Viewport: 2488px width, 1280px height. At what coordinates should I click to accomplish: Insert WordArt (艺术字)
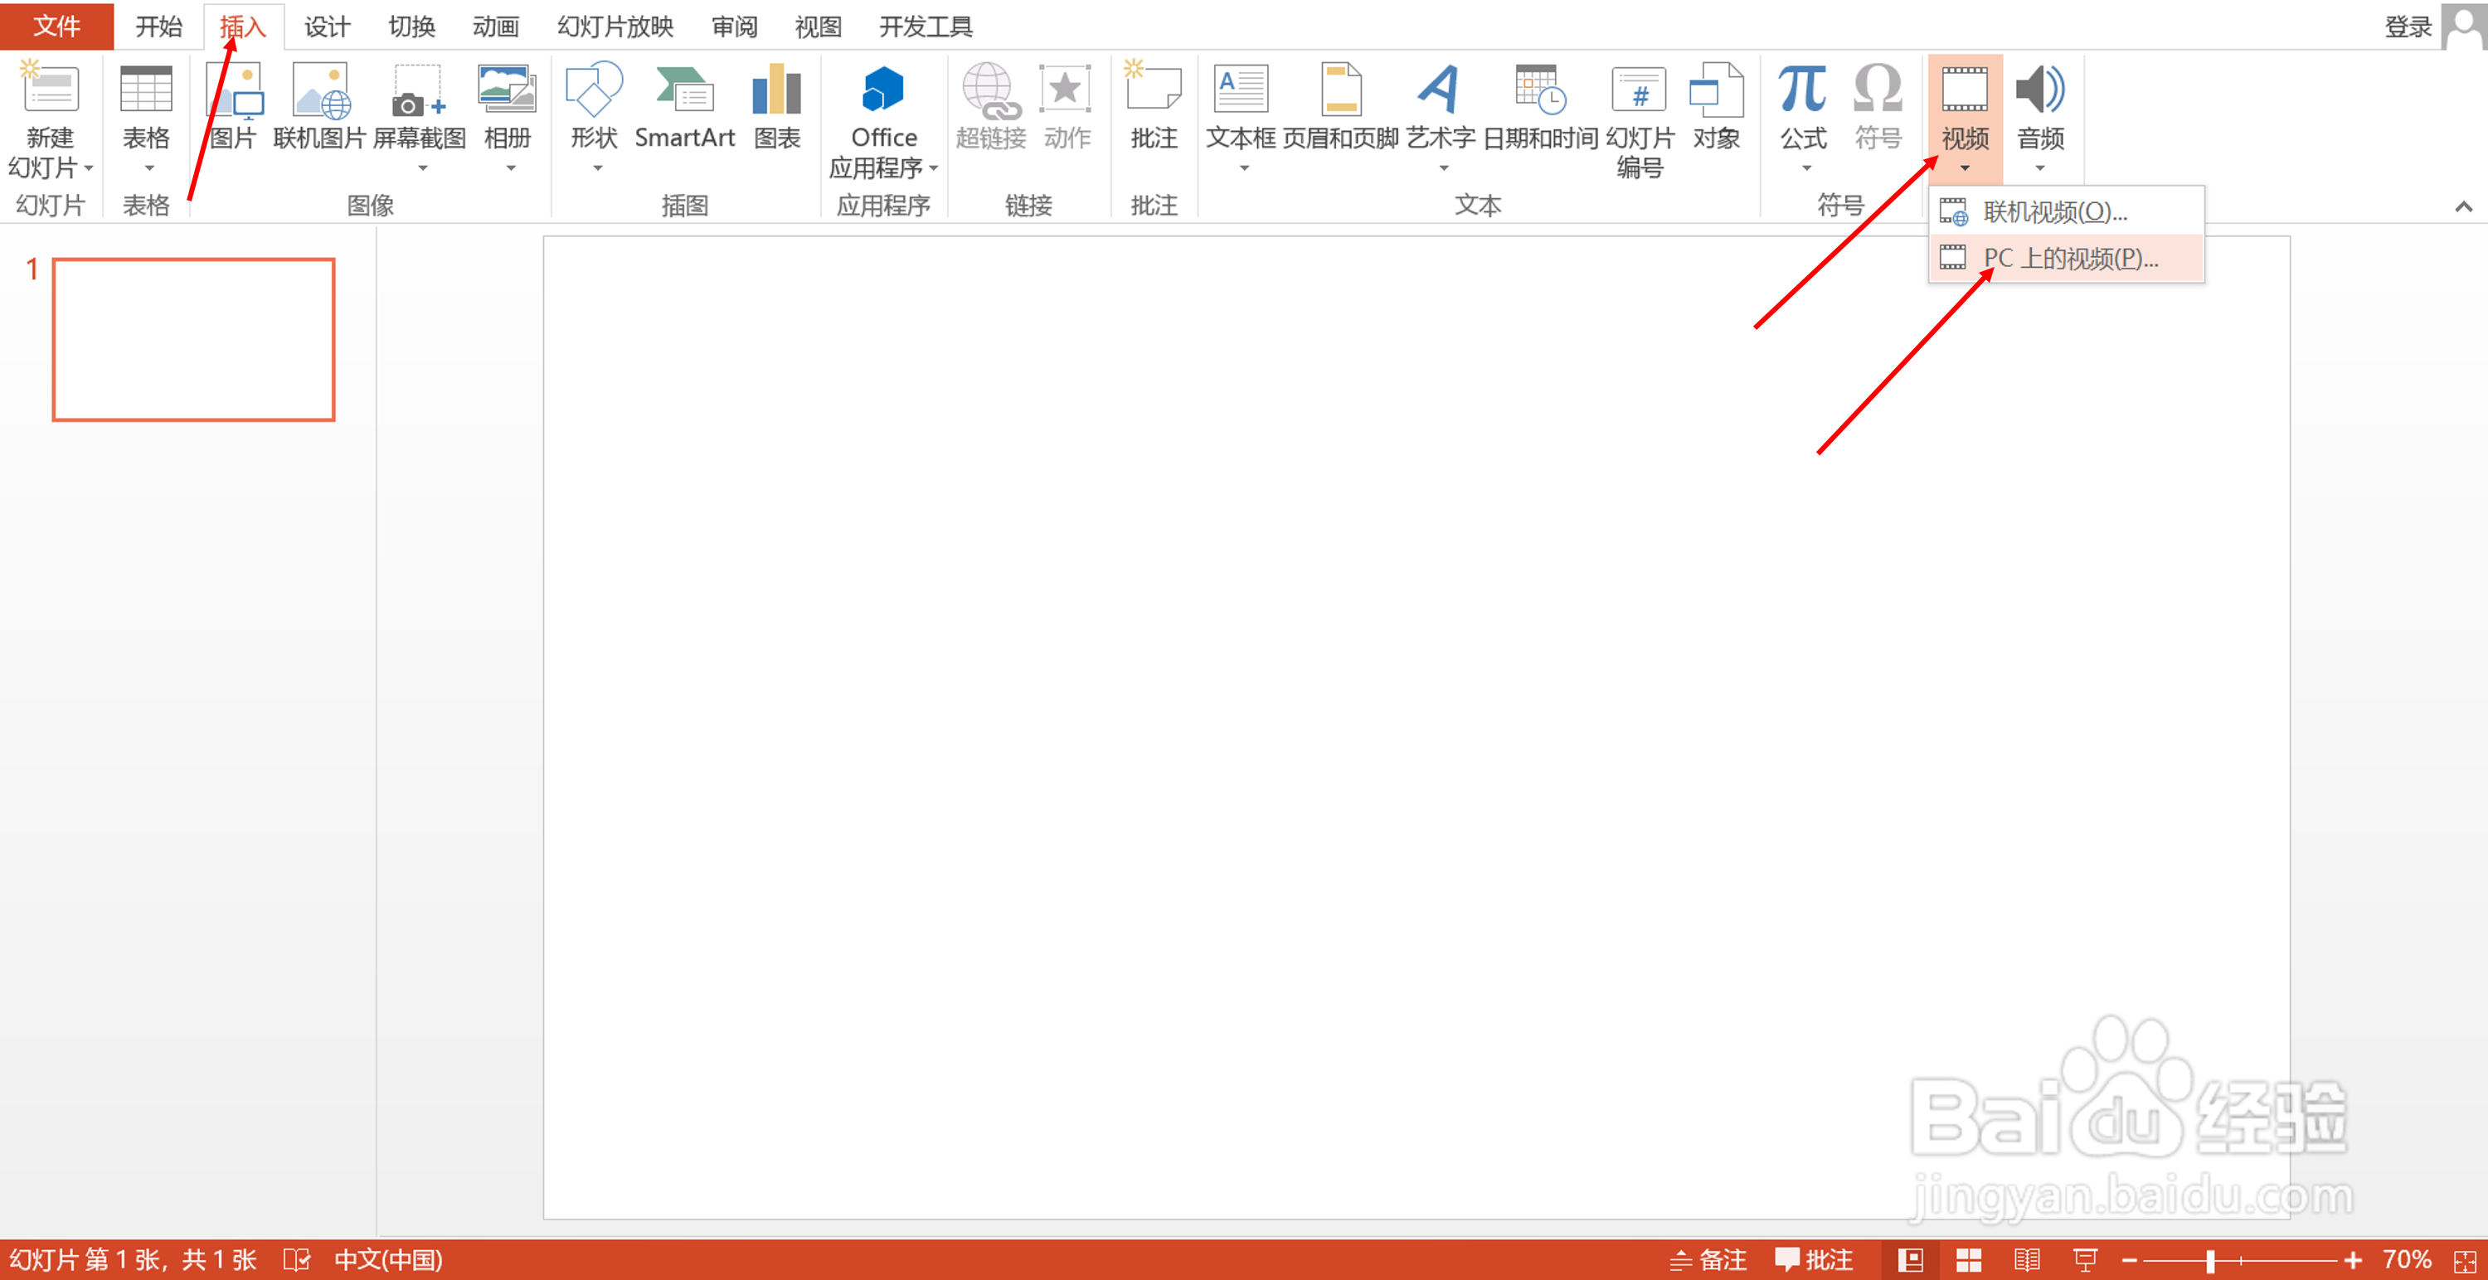pyautogui.click(x=1440, y=106)
